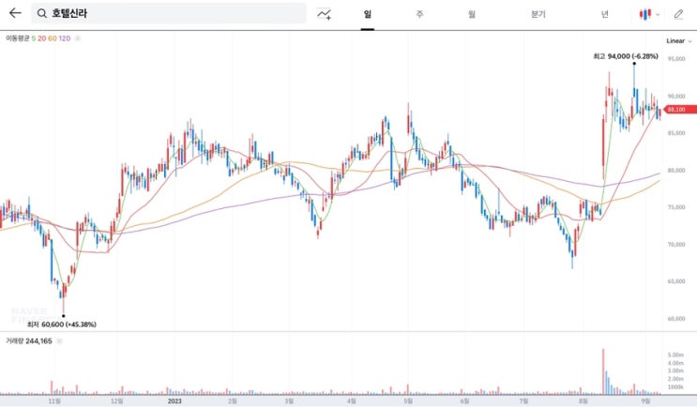Click the 60,000 price axis label
697x407 pixels.
coord(676,319)
